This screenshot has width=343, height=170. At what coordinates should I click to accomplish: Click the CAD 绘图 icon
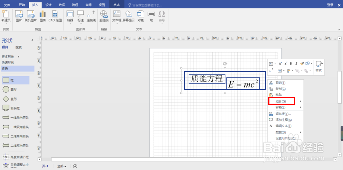55,14
